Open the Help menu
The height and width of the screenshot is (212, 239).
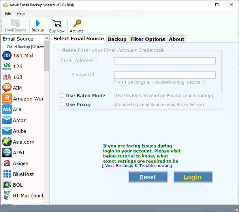[x=21, y=13]
